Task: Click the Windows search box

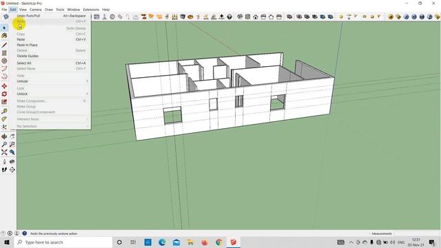Action: pyautogui.click(x=63, y=242)
